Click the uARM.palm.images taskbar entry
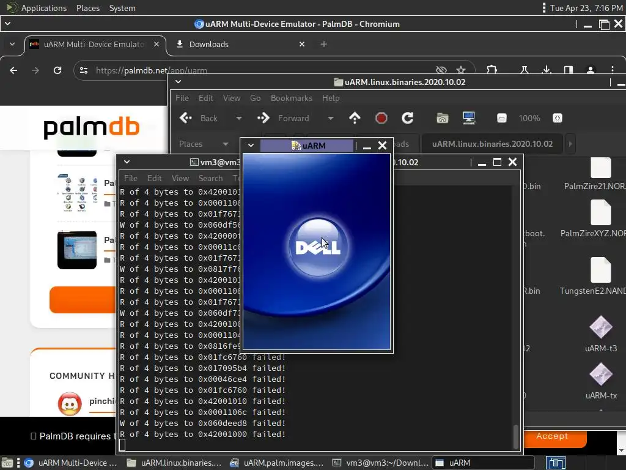 coord(277,463)
